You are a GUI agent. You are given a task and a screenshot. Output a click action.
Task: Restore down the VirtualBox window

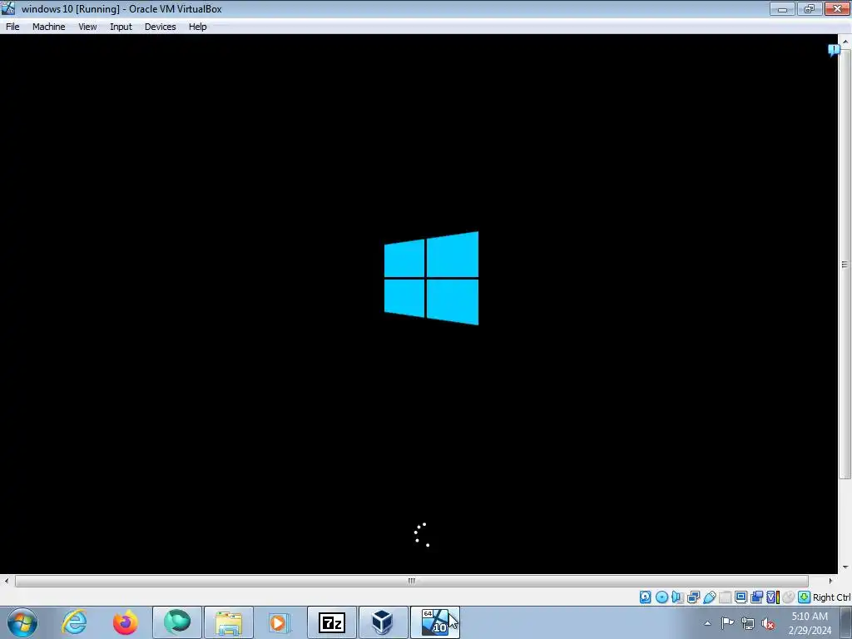pos(810,8)
